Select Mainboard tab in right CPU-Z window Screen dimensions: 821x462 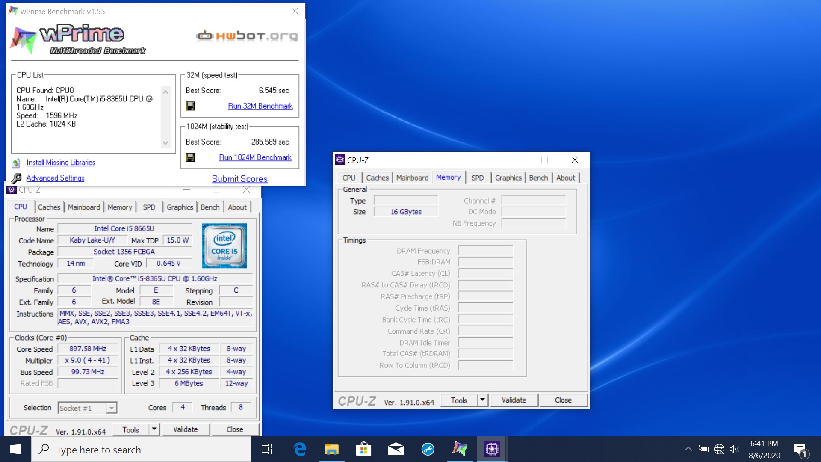coord(412,178)
